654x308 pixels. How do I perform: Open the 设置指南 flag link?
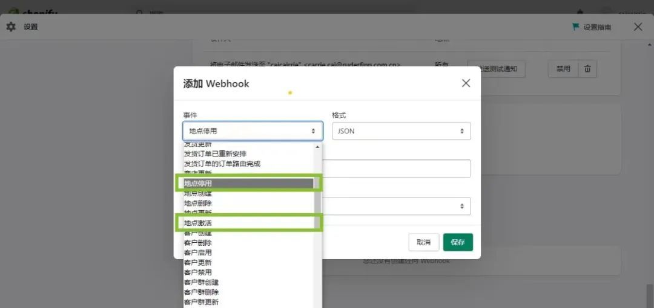point(592,27)
